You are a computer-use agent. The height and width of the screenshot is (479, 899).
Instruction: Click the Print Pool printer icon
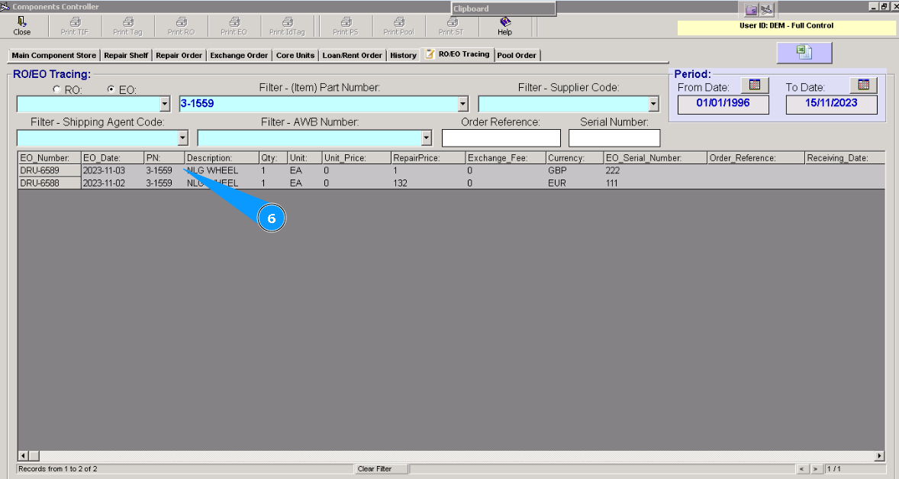click(x=399, y=22)
